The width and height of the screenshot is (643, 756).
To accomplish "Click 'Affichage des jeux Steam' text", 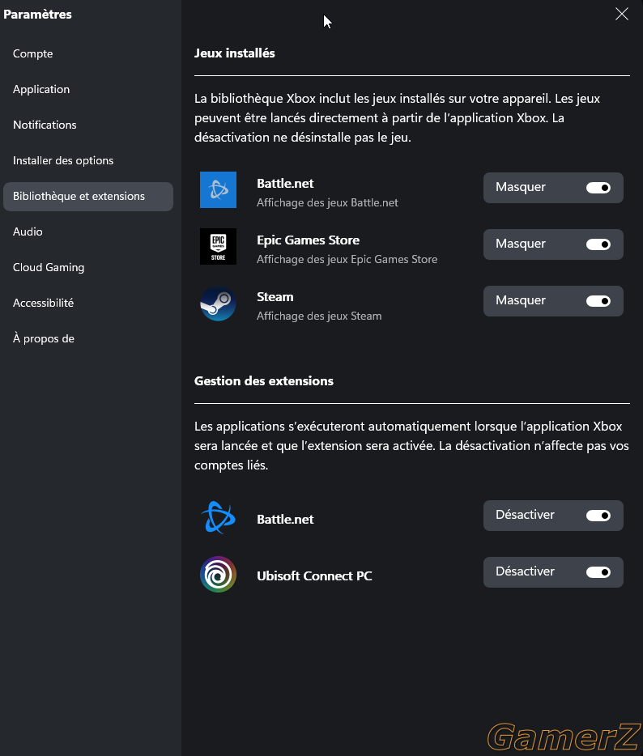I will coord(319,316).
